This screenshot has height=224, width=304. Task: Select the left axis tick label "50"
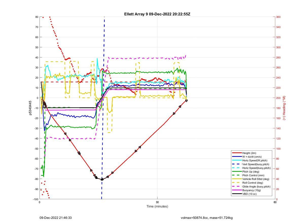pos(36,47)
